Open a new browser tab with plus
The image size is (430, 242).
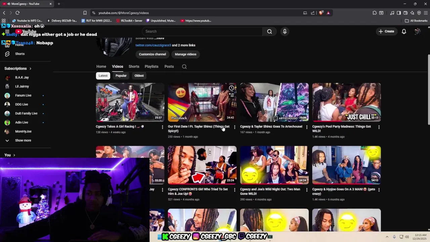pyautogui.click(x=59, y=4)
